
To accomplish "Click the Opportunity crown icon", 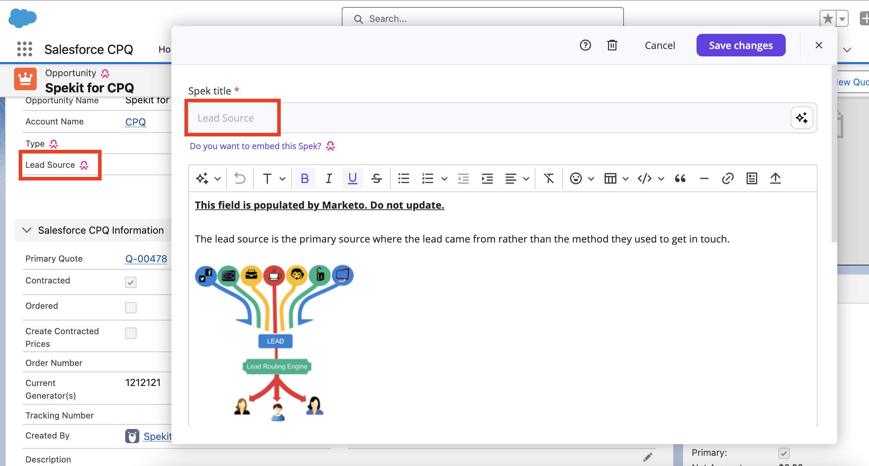I will pyautogui.click(x=25, y=79).
